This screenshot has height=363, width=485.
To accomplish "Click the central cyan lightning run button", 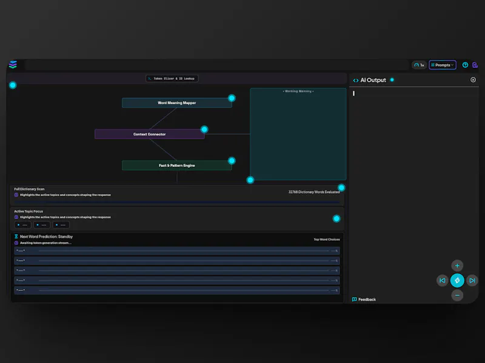I will pyautogui.click(x=457, y=281).
